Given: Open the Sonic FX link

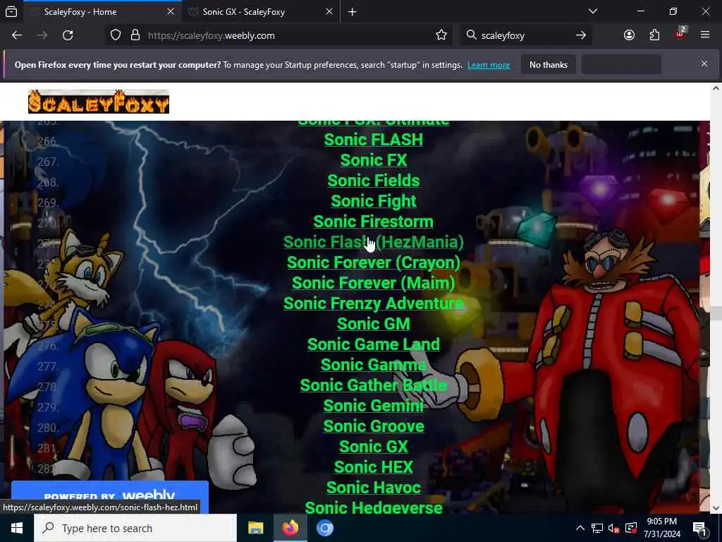Looking at the screenshot, I should pyautogui.click(x=374, y=160).
